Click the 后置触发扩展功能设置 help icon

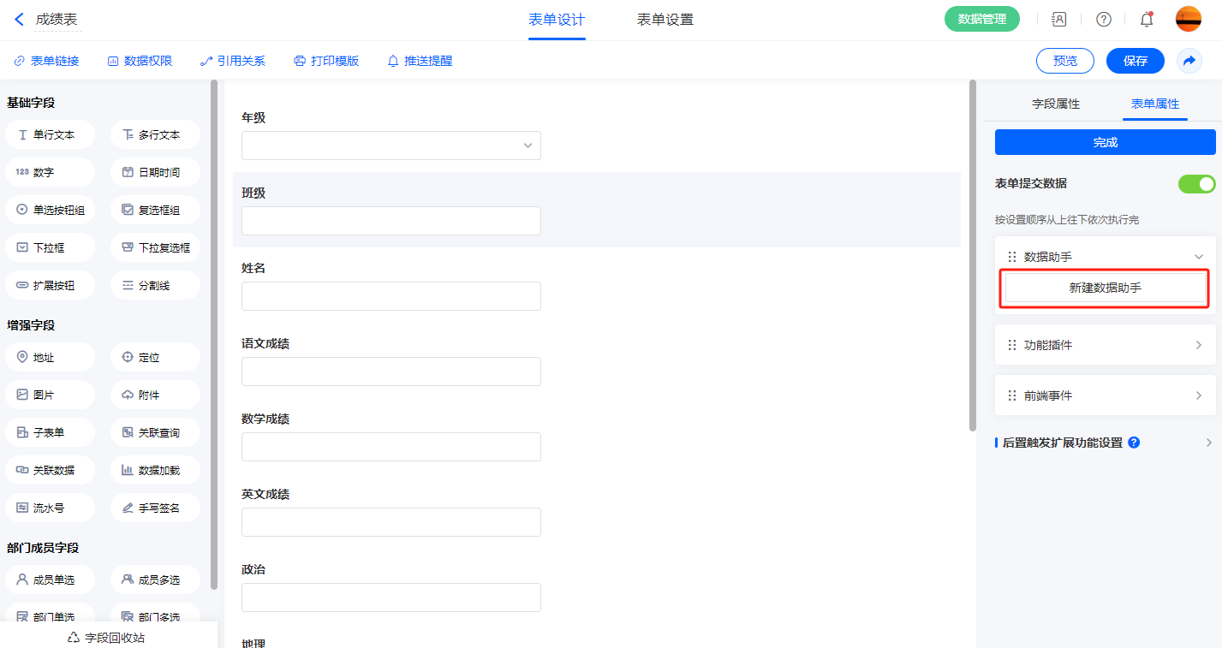1134,443
